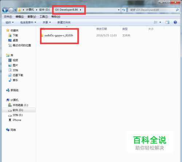Select 家庭组 in the navigation pane
Screen dimensions: 182x162
tap(15, 90)
